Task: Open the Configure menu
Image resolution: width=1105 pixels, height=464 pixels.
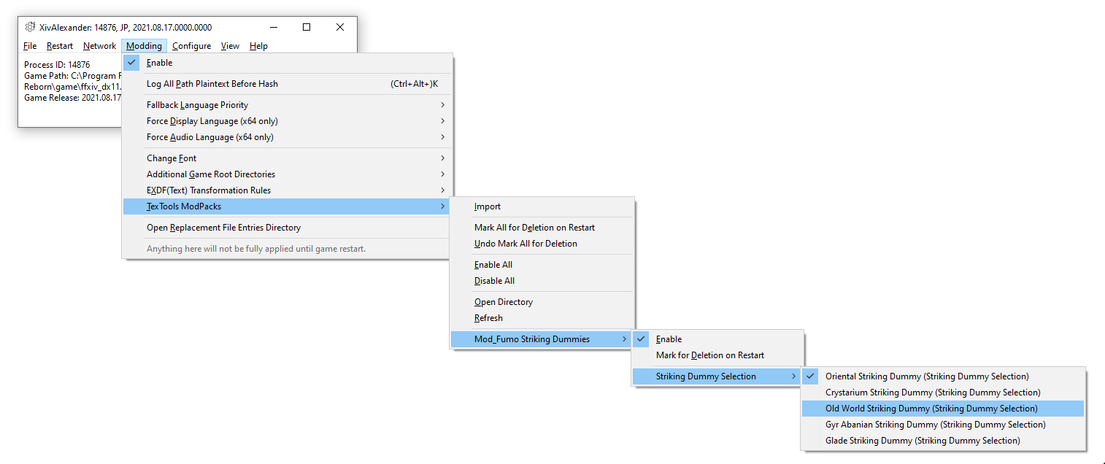Action: 191,46
